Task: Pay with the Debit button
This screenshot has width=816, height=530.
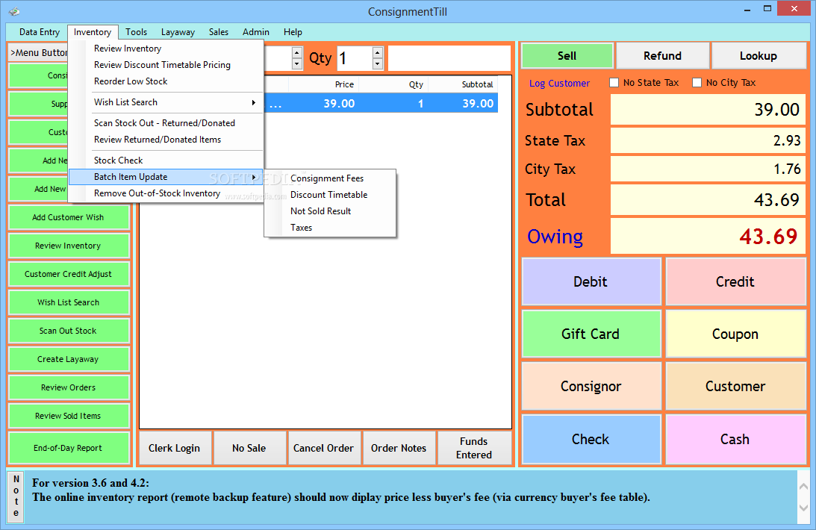Action: [x=591, y=281]
